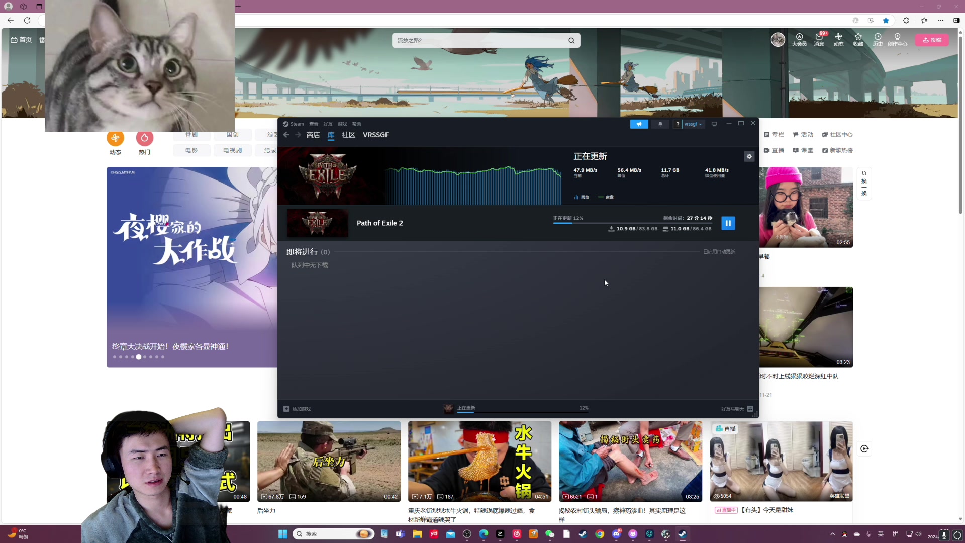Pause the Path of Exile 2 download
Screen dimensions: 965x543
pyautogui.click(x=728, y=223)
